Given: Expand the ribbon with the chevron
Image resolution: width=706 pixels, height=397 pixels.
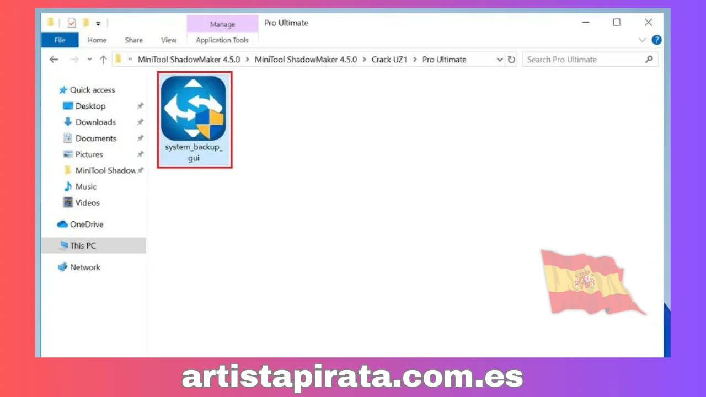Looking at the screenshot, I should click(642, 40).
